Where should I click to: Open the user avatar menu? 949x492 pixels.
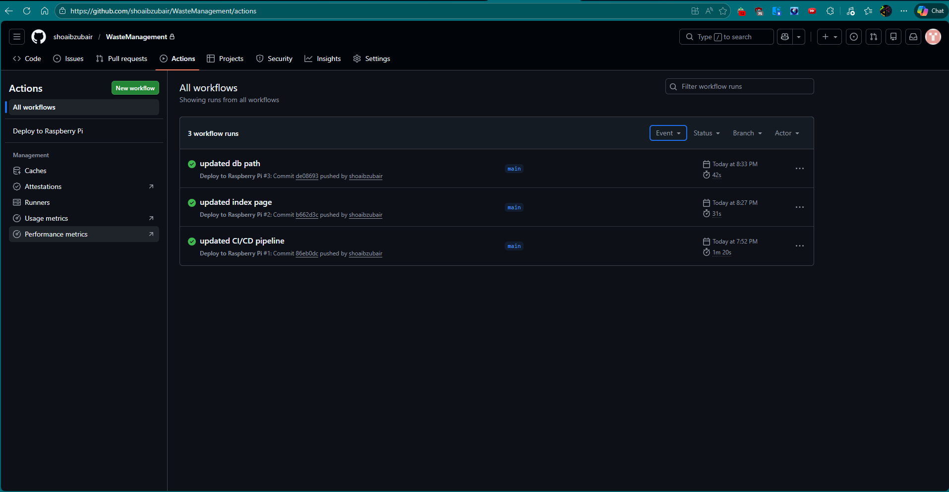933,37
